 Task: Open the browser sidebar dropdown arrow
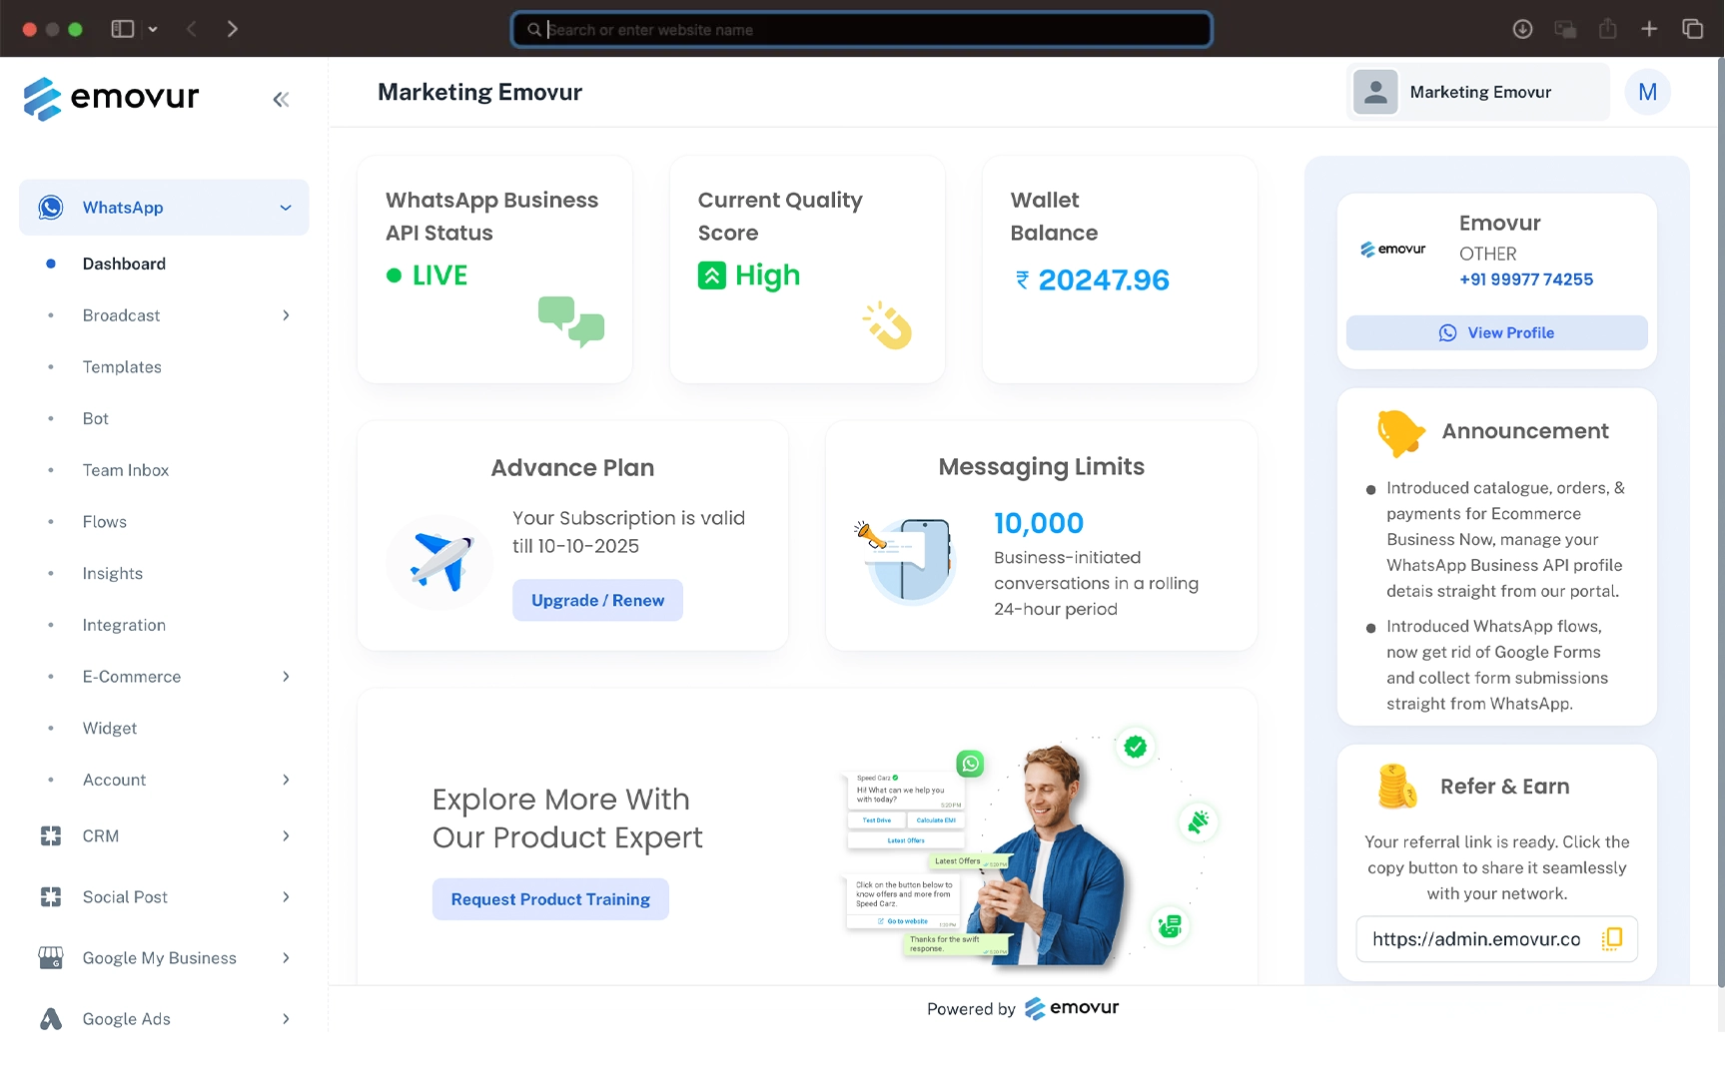(153, 29)
